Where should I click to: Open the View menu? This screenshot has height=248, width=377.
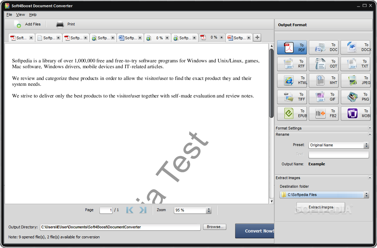click(20, 15)
